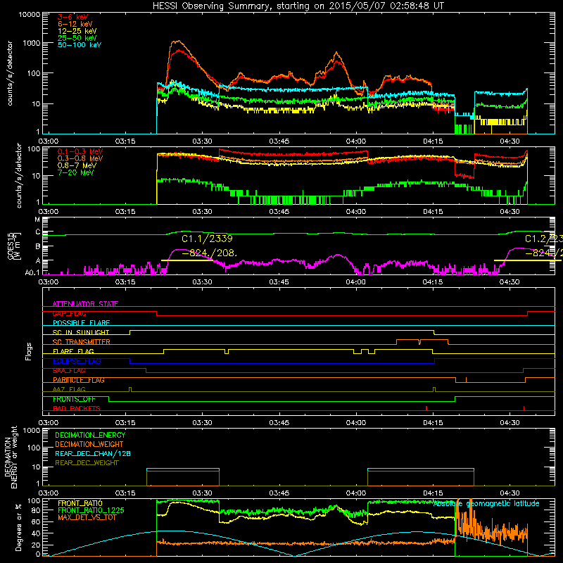563x563 pixels.
Task: Click the 0.1-0.3 MeV legend entry
Action: click(x=80, y=151)
